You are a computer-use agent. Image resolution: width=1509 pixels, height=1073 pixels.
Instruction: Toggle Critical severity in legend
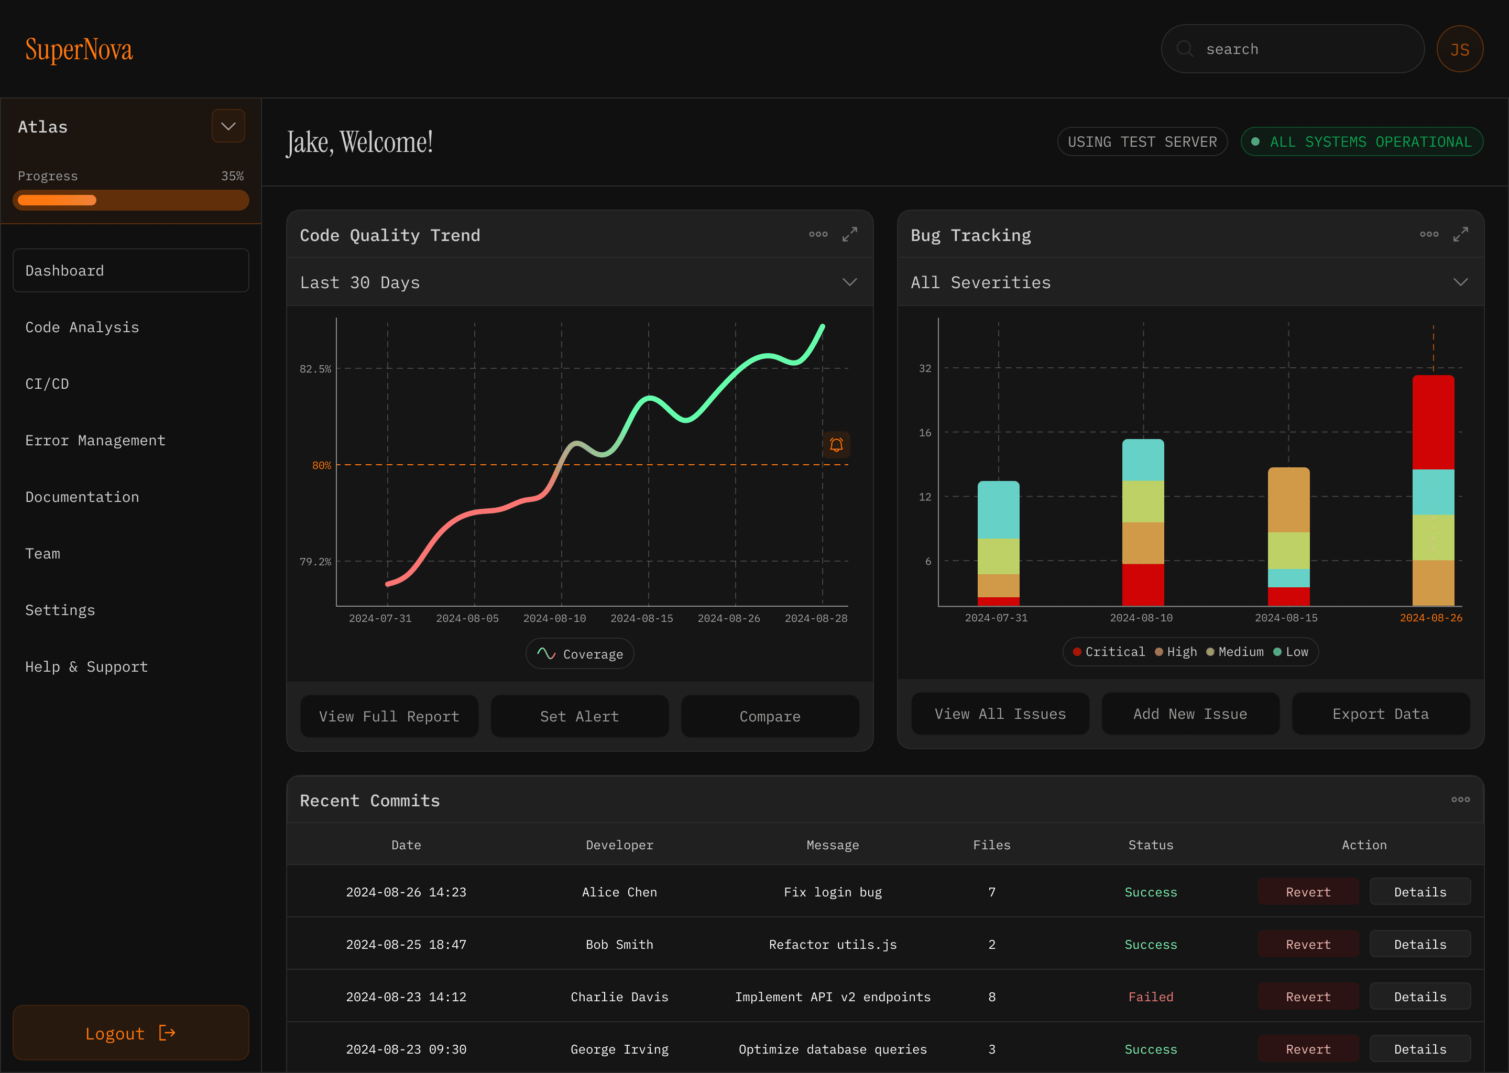1109,652
